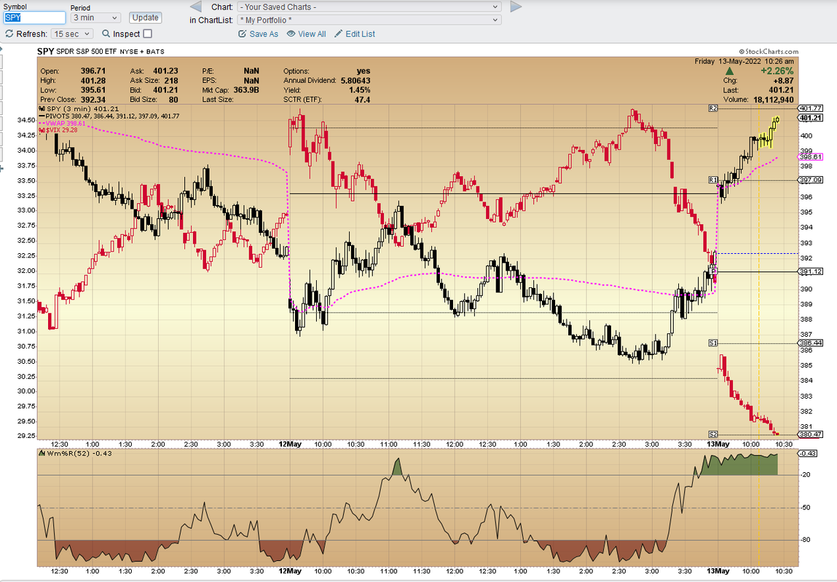
Task: Click the Mkt Cap 363.9B value
Action: click(x=246, y=90)
